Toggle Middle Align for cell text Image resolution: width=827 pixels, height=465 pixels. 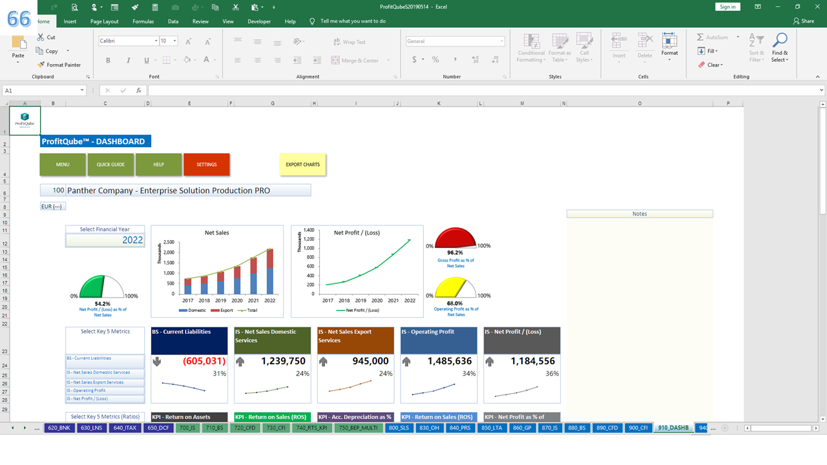click(x=258, y=41)
